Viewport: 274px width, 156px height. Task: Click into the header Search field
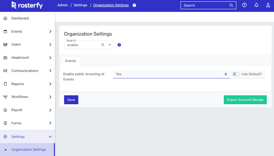(x=205, y=6)
